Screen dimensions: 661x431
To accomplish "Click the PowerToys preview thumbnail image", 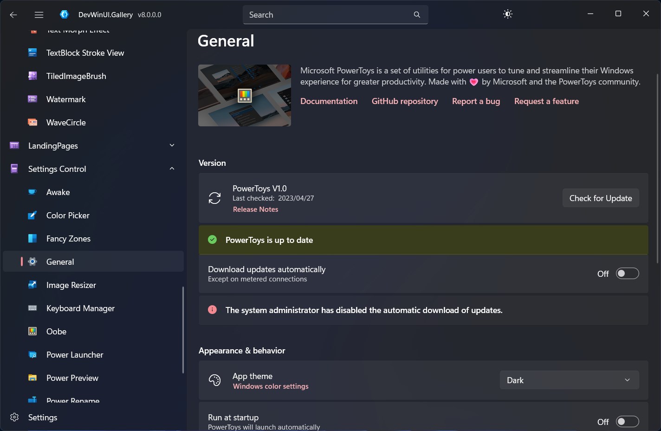I will point(245,95).
